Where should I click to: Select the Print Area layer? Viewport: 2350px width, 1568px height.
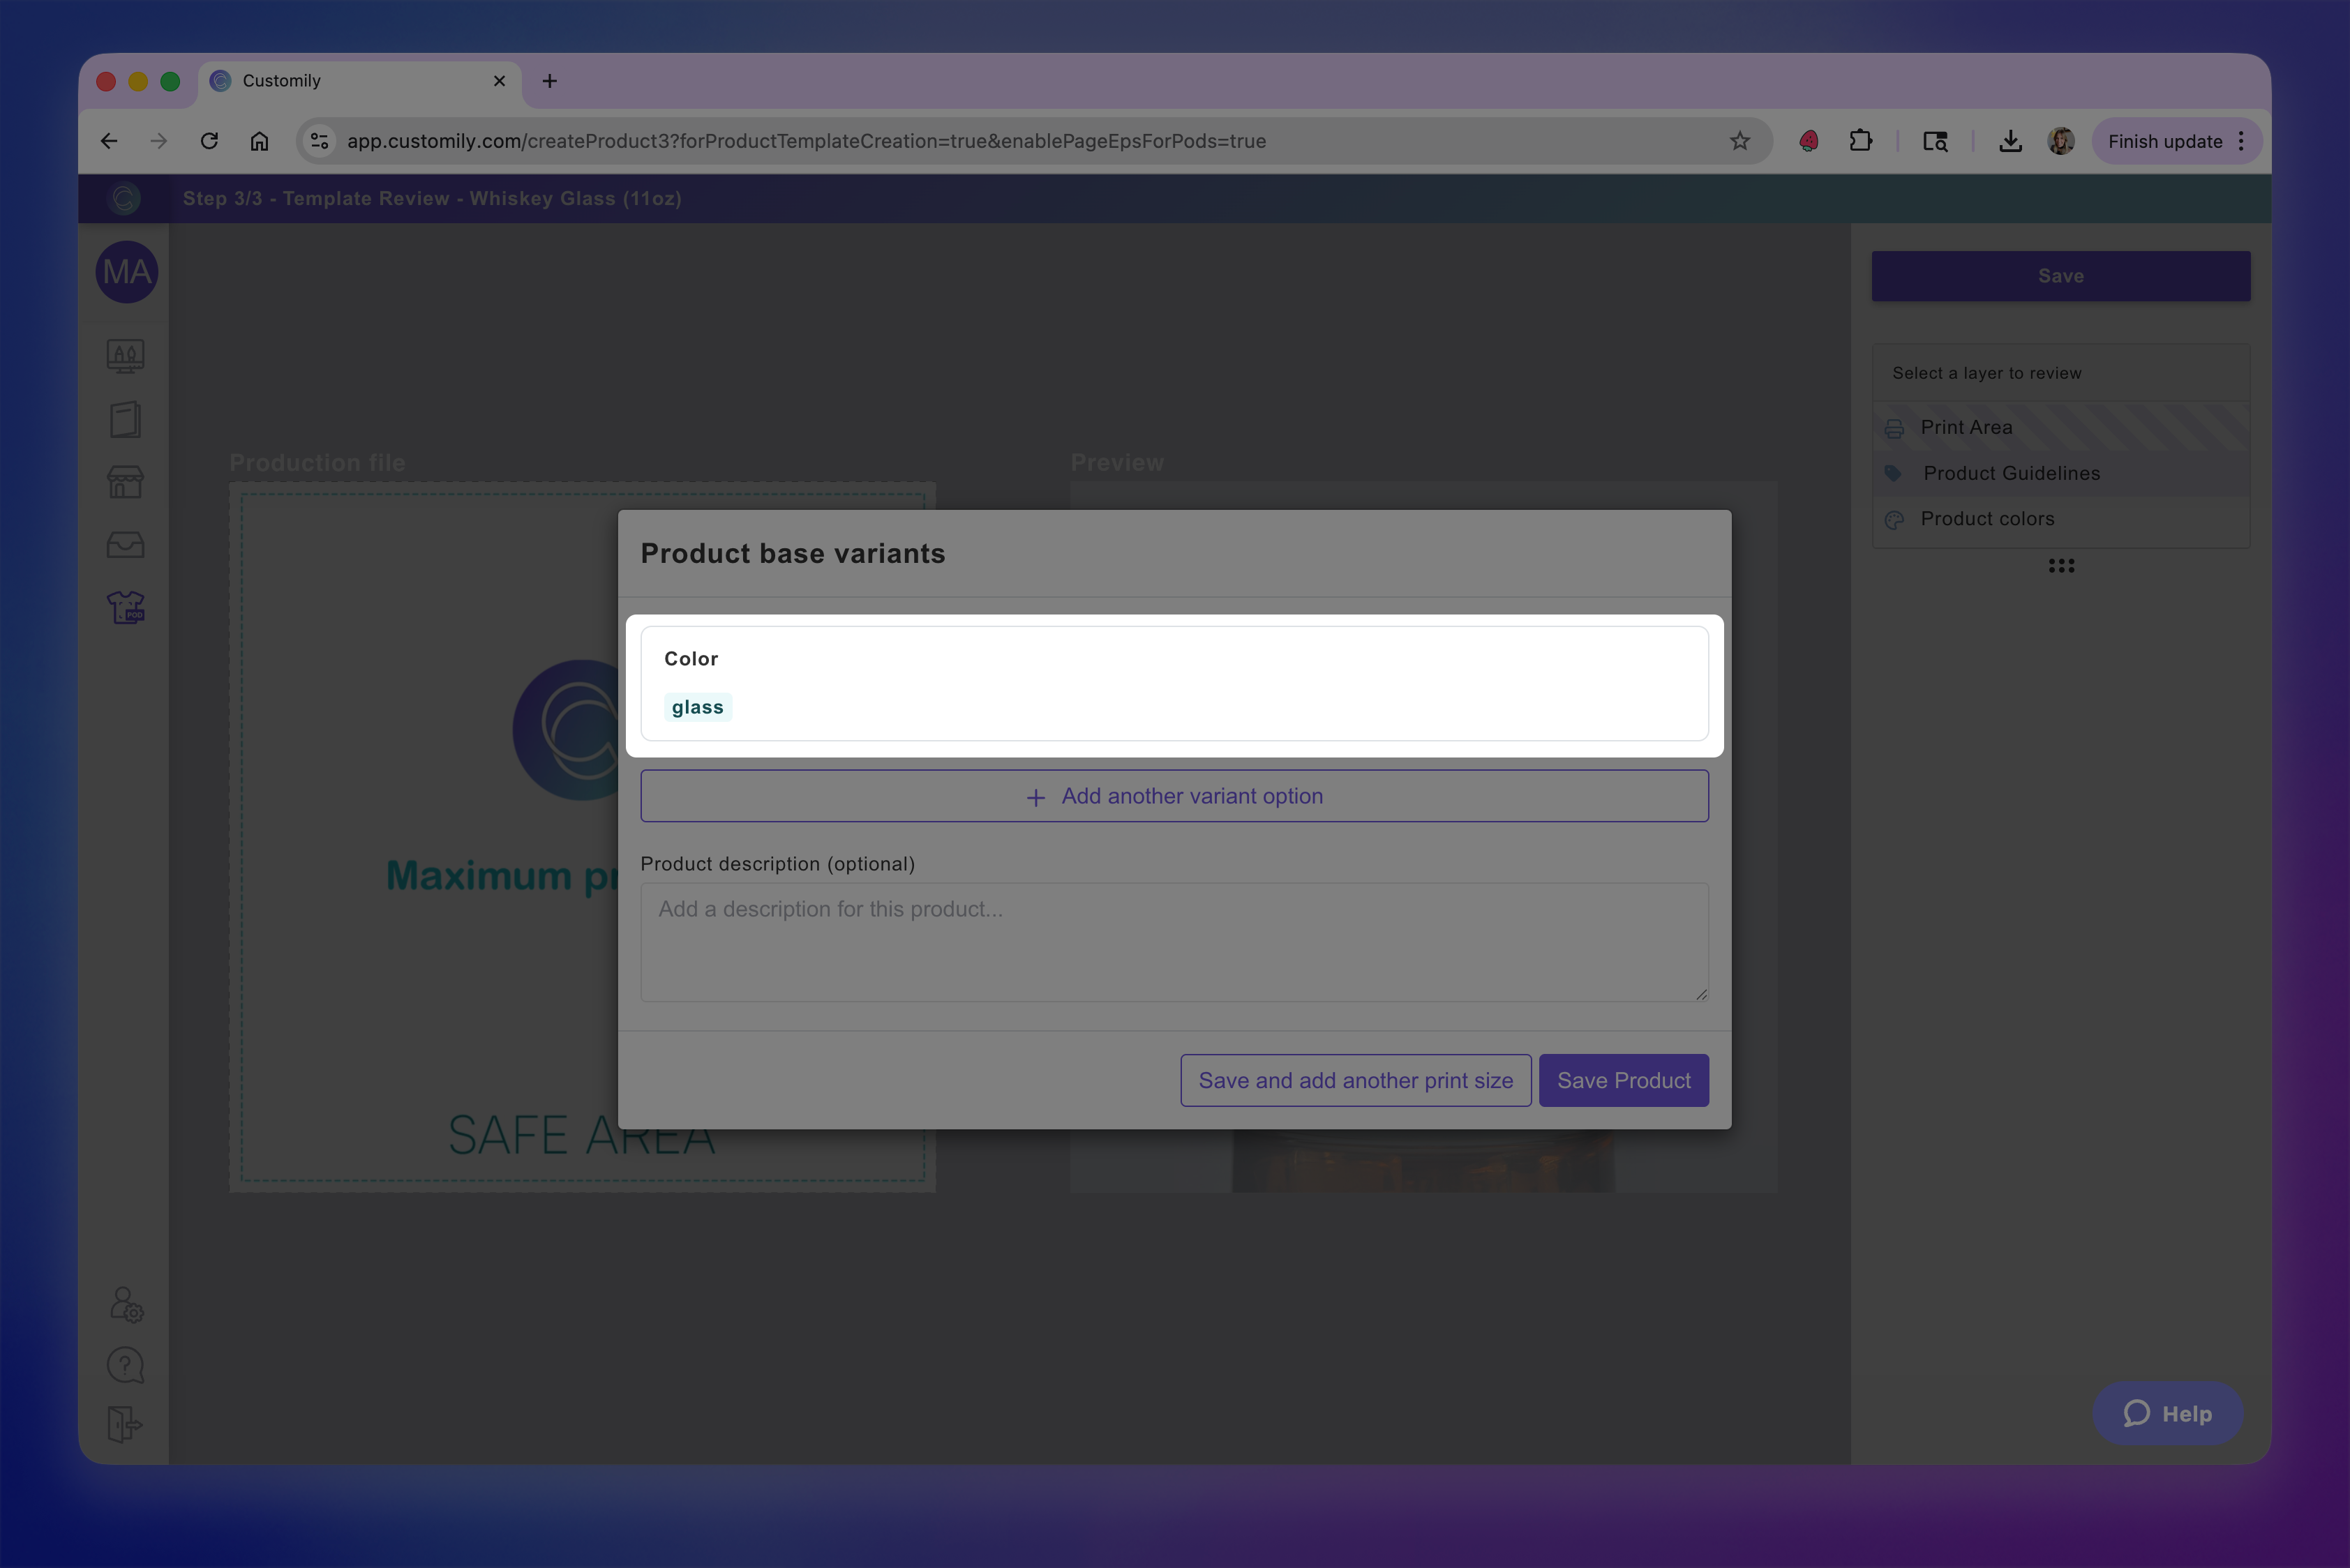1966,427
